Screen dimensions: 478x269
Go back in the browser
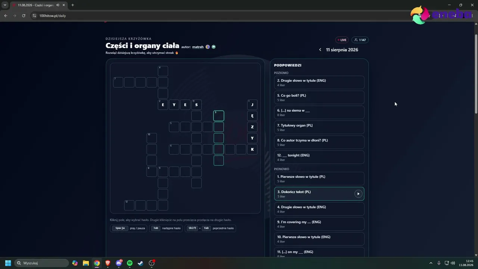click(6, 16)
